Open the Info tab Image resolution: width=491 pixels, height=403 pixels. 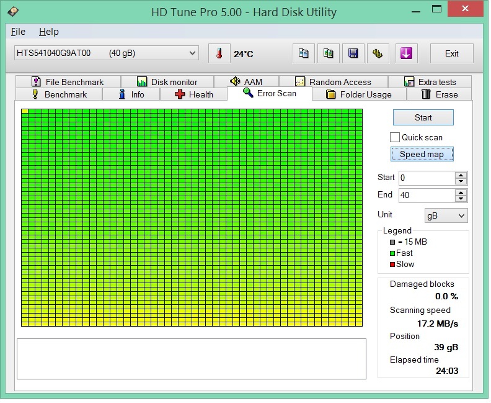point(131,94)
